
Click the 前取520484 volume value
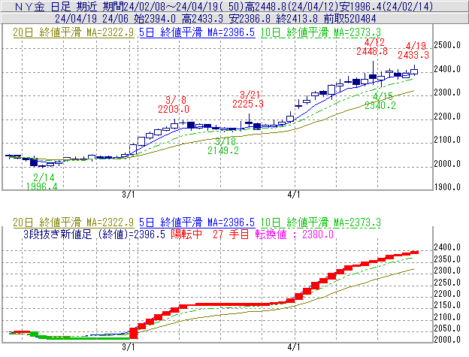pos(349,19)
